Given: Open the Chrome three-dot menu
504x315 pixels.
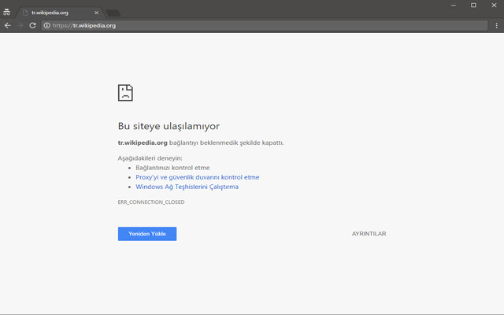Looking at the screenshot, I should (496, 25).
